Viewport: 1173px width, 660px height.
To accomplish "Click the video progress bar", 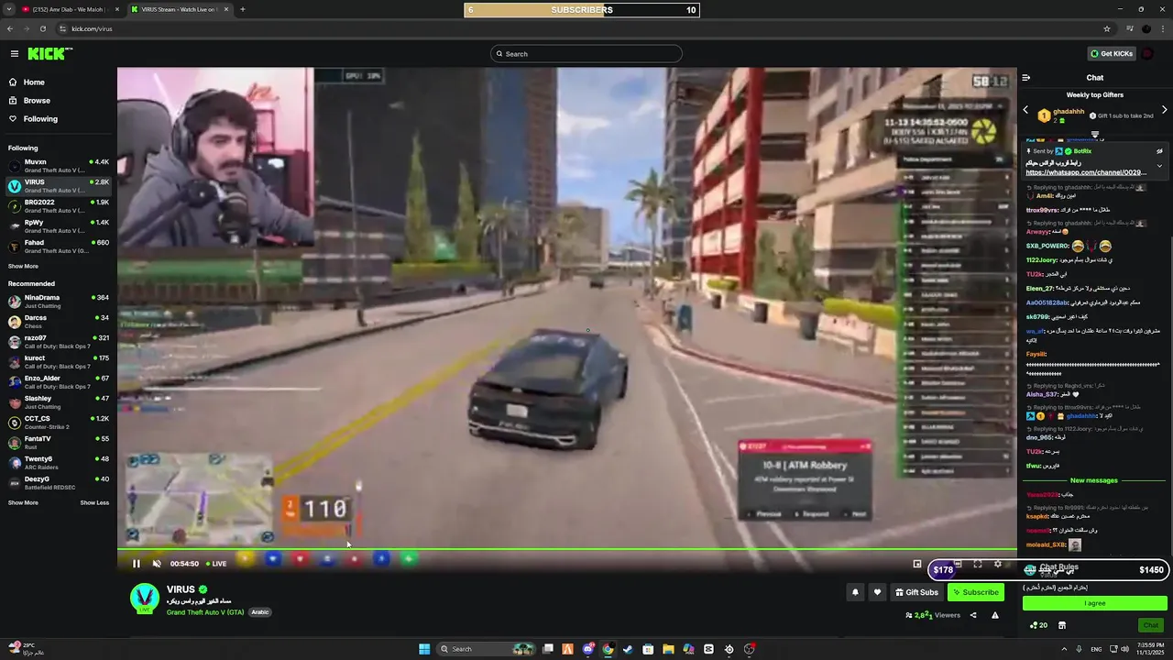I will tap(567, 550).
